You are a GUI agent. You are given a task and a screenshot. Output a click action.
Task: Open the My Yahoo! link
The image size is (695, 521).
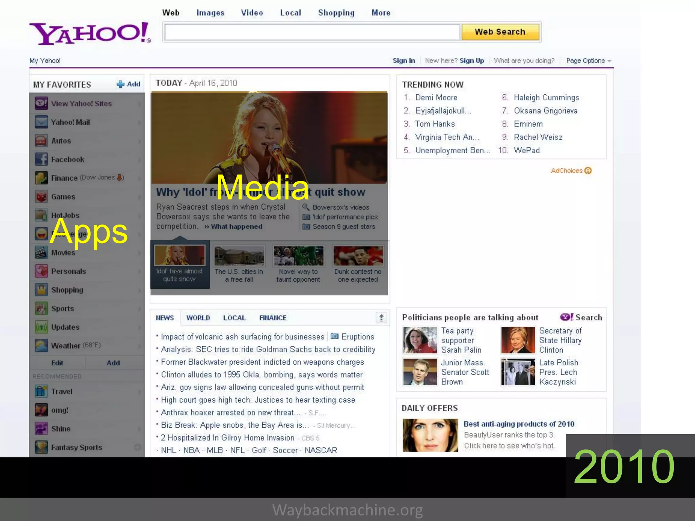pos(45,61)
